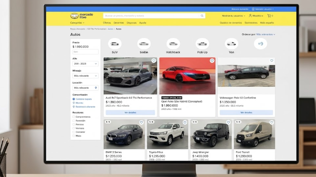The height and width of the screenshot is (177, 316).
Task: Click Ver detalles for the Audi Rs7
Action: 131,113
